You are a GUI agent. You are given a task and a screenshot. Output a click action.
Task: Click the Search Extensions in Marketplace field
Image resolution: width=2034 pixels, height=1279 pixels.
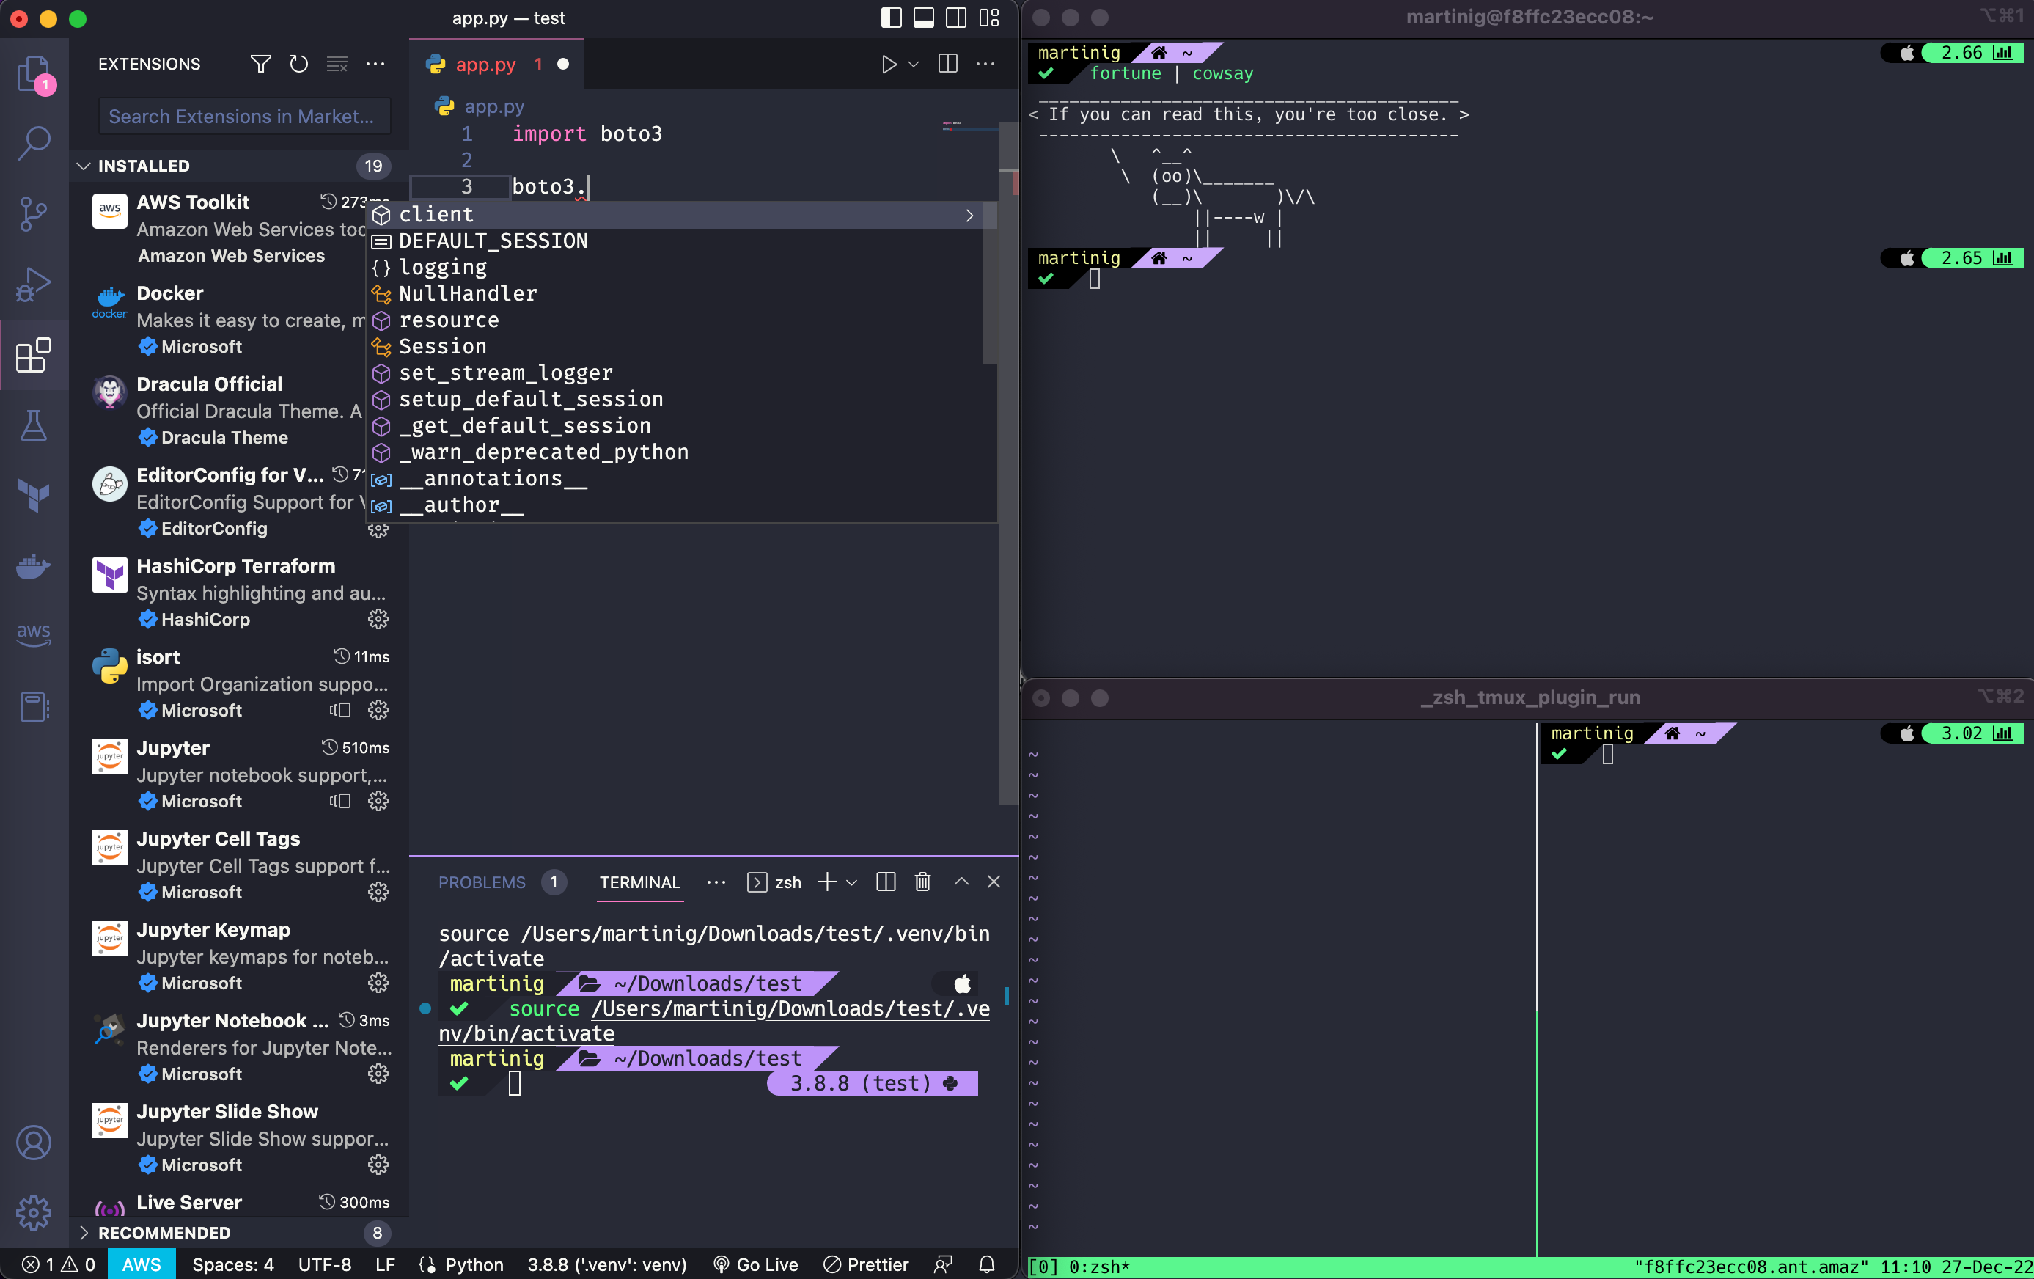pyautogui.click(x=244, y=117)
